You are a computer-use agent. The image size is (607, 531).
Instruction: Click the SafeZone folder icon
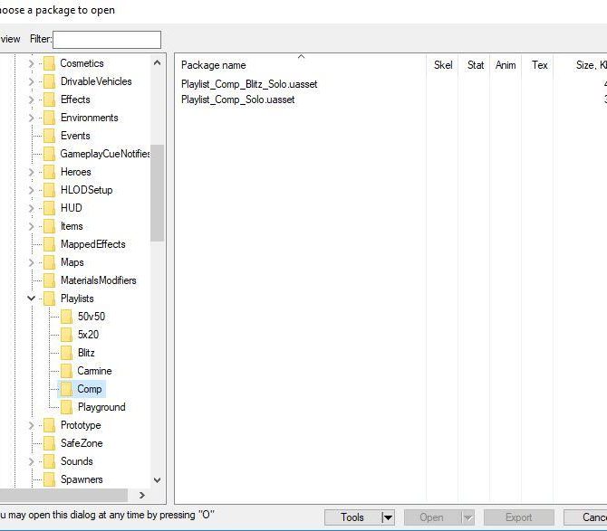[49, 443]
